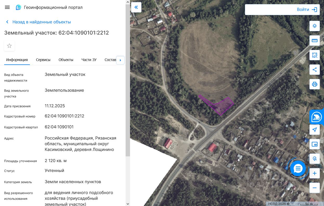Open the regional map side widget

pos(317,117)
